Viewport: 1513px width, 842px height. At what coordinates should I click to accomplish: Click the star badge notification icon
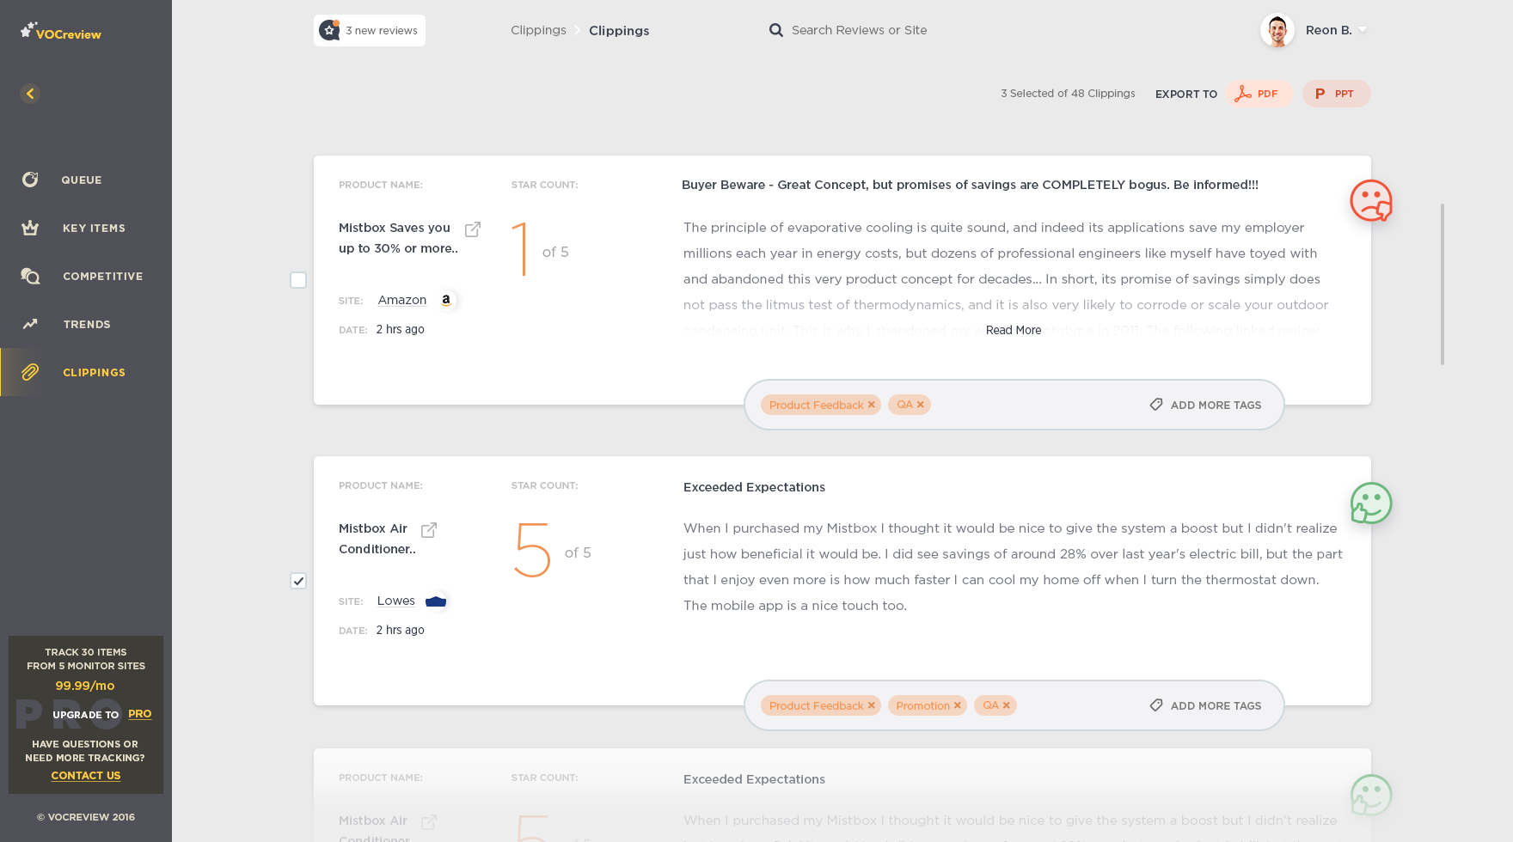(x=329, y=30)
